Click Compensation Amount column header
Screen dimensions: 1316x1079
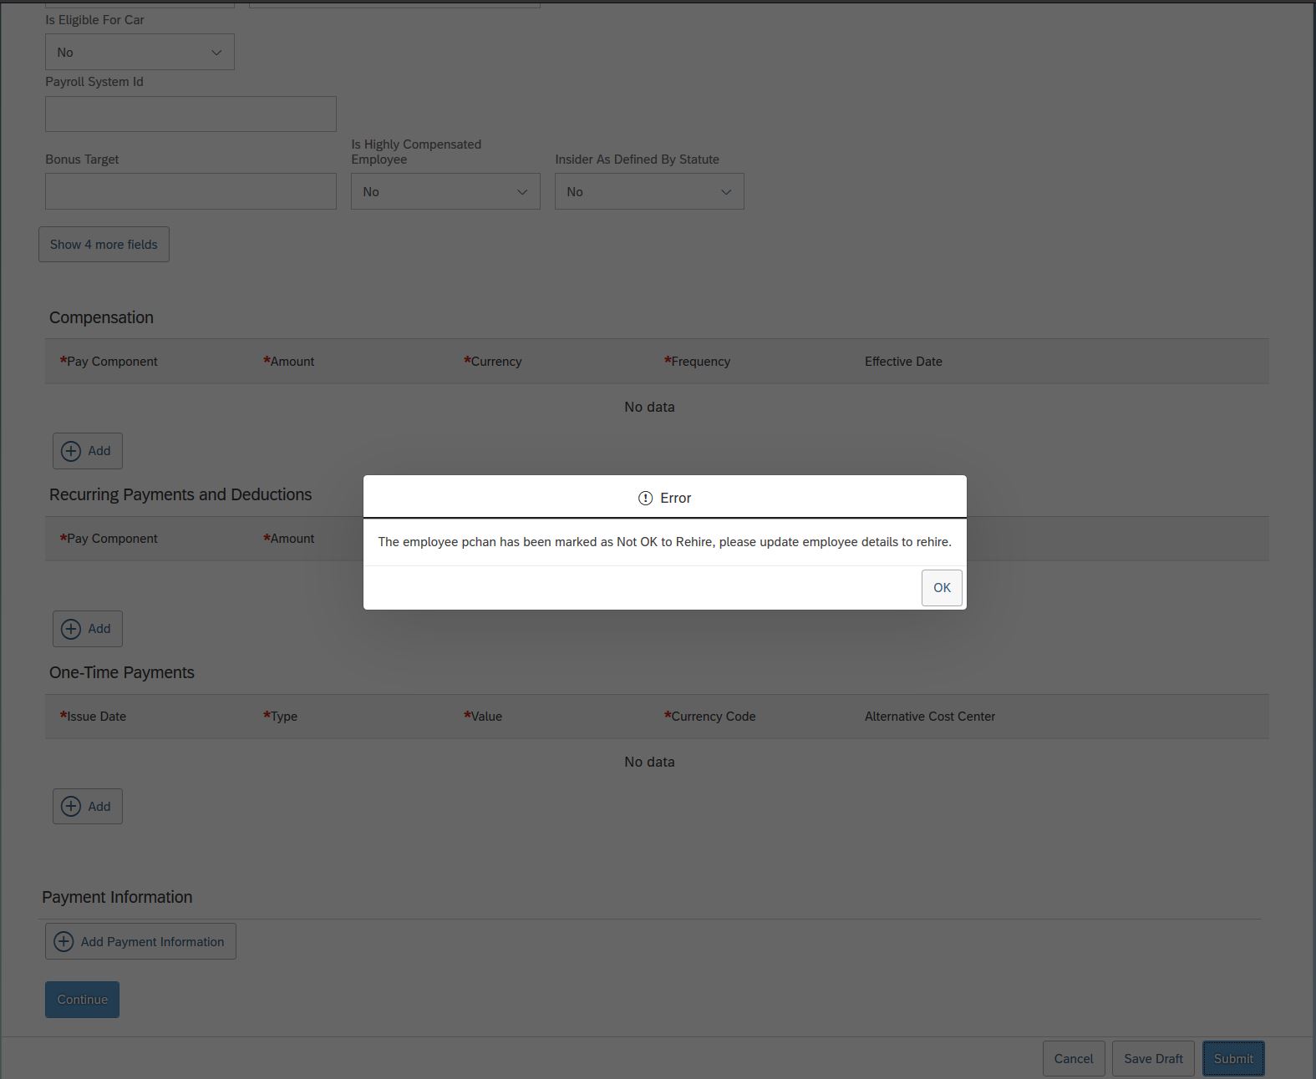[289, 362]
